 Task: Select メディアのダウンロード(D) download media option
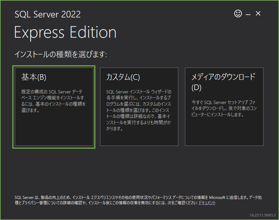(x=224, y=107)
